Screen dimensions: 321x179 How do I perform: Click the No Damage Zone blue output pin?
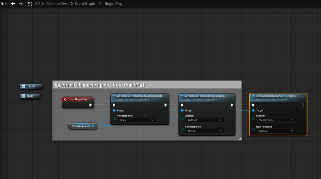[x=93, y=126]
